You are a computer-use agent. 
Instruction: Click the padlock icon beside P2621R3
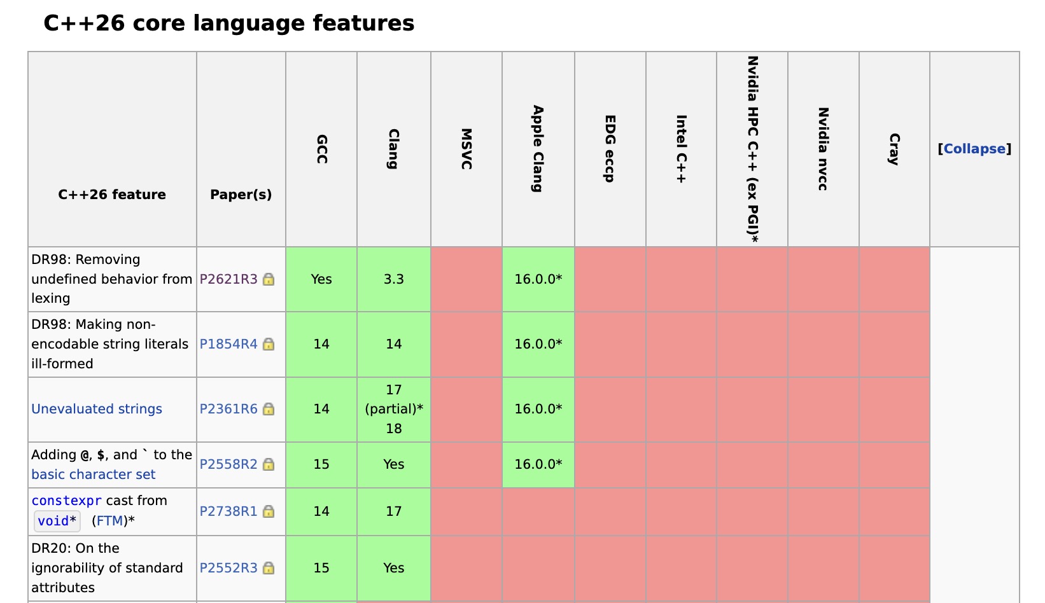270,279
